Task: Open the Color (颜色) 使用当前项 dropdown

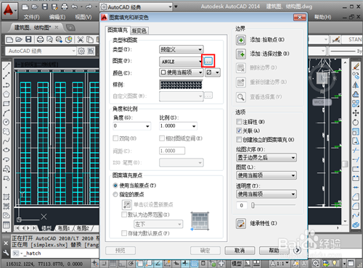Action: (x=181, y=72)
